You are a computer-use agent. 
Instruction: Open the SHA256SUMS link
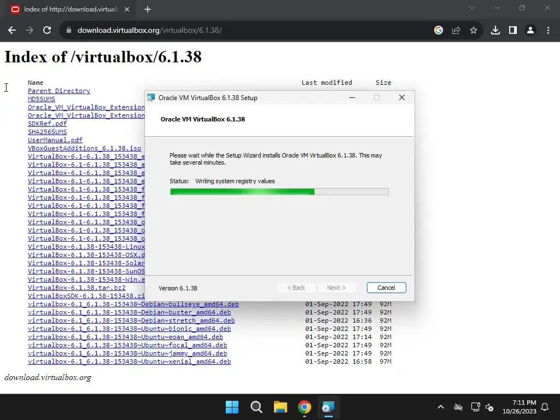pos(47,132)
